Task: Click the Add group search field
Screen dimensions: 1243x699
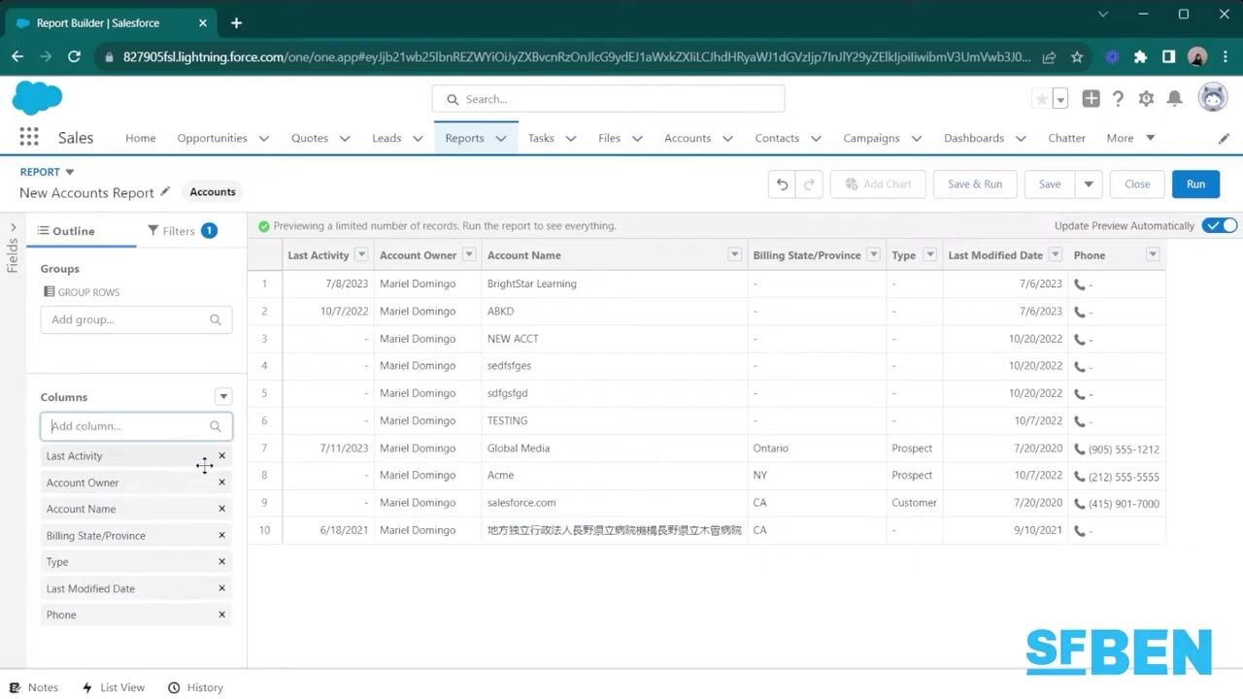Action: pyautogui.click(x=136, y=319)
